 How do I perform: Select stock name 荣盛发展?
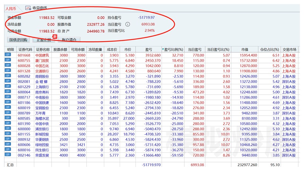[42, 155]
